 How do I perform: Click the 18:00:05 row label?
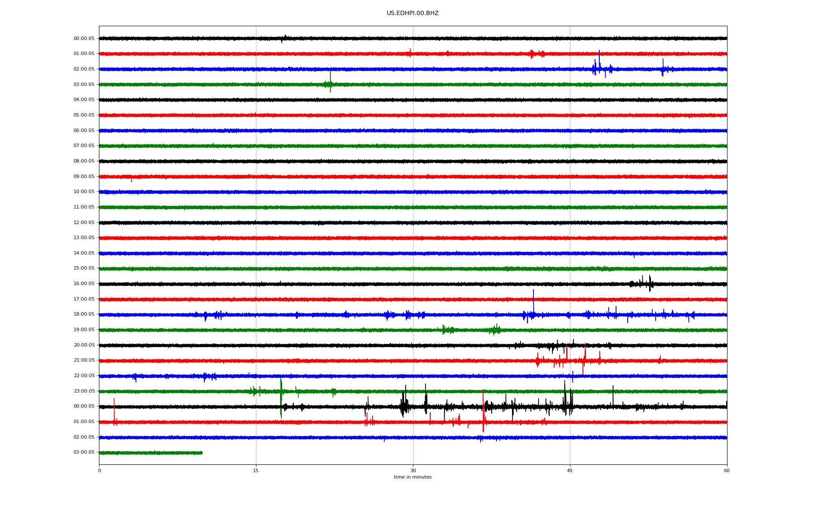[x=84, y=314]
